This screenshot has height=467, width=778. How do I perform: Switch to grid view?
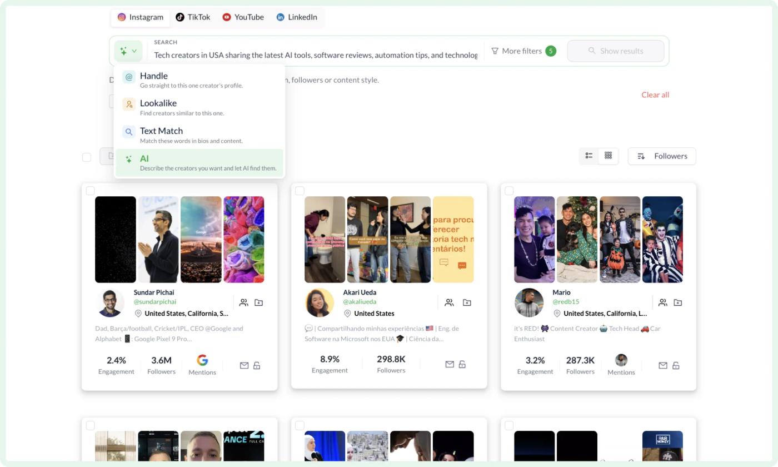pyautogui.click(x=608, y=156)
